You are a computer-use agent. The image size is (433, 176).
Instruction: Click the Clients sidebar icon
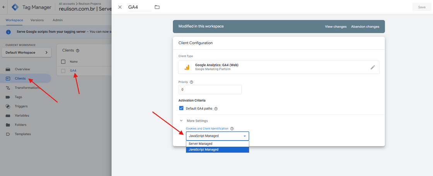[x=8, y=79]
